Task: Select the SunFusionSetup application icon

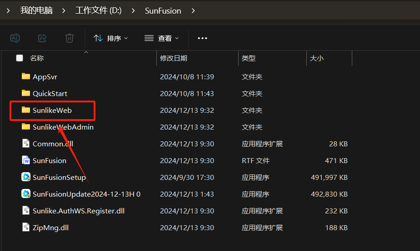Action: coord(26,177)
